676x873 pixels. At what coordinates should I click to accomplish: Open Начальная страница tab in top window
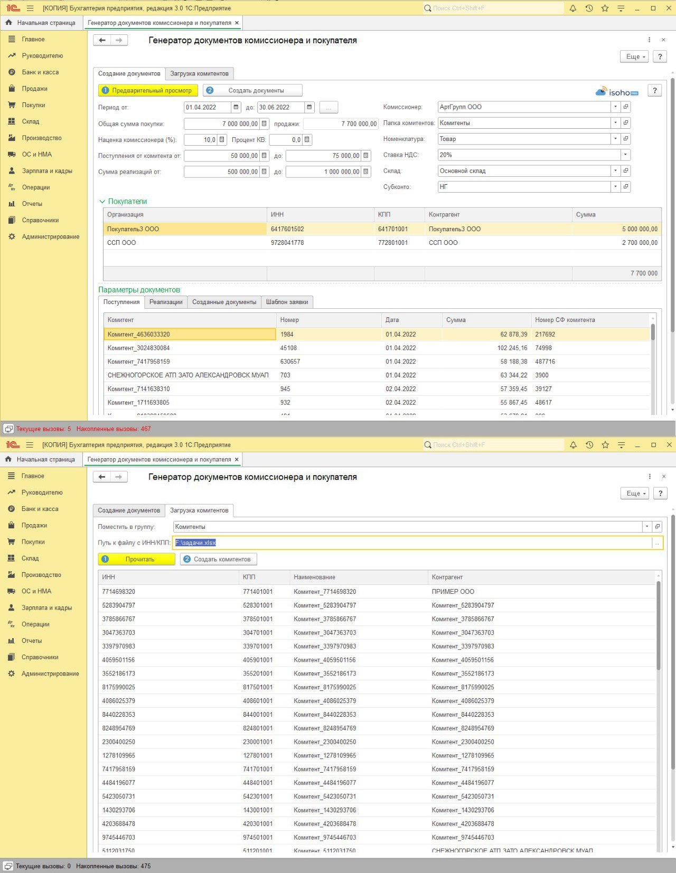(41, 23)
